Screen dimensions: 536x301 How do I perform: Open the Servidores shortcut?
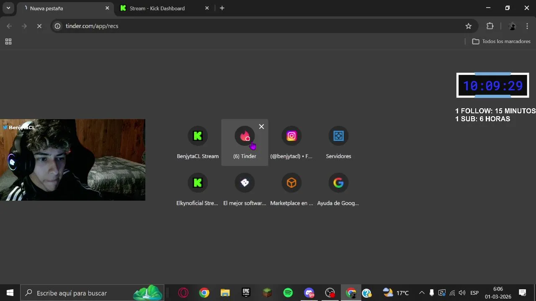338,143
